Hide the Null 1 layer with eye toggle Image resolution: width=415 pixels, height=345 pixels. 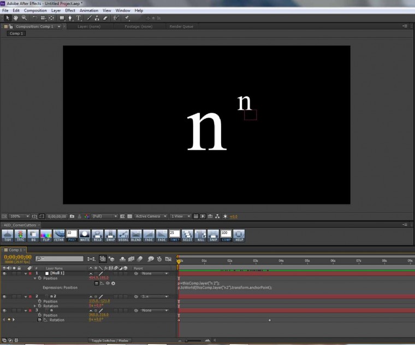tap(4, 273)
